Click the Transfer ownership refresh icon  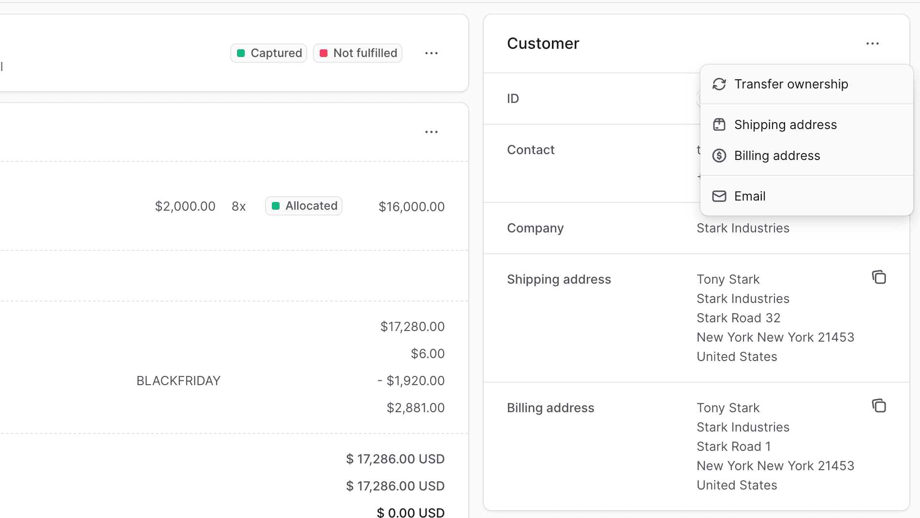click(x=719, y=84)
